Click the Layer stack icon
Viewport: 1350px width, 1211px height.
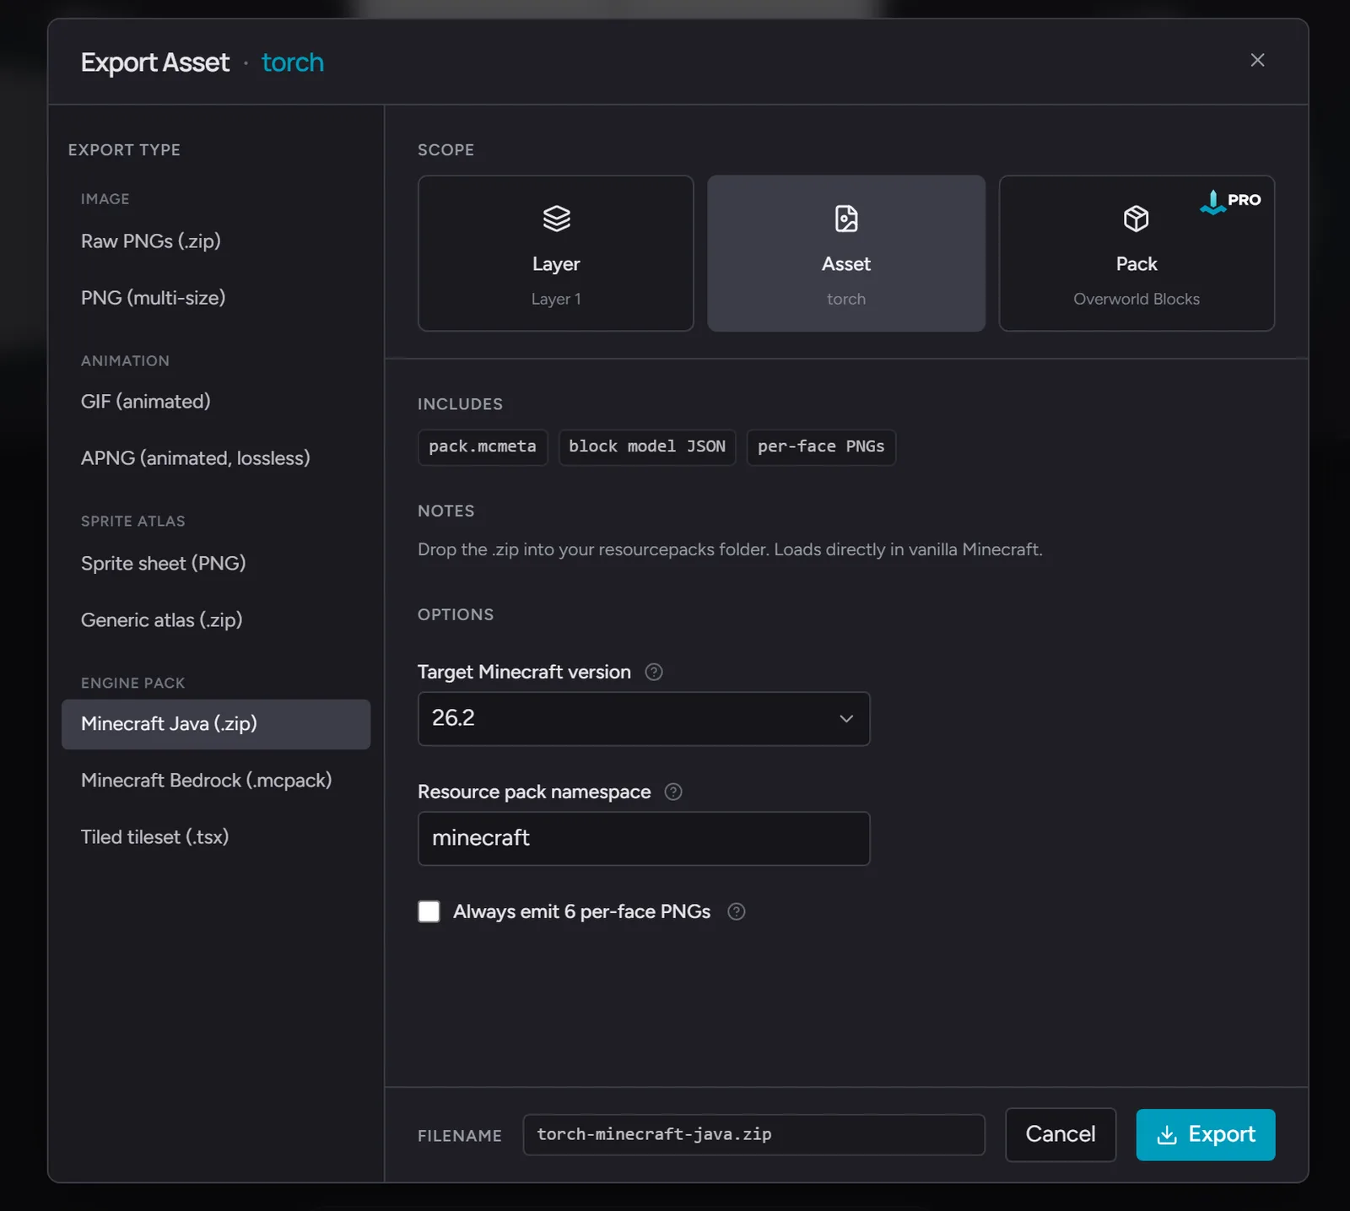point(556,219)
